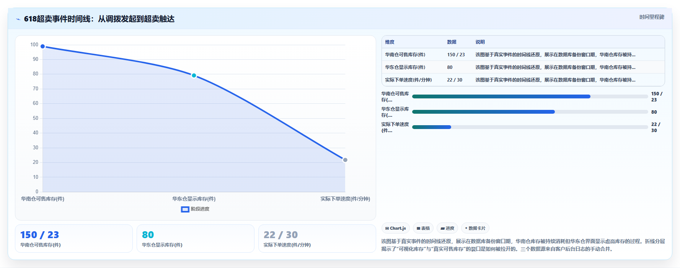This screenshot has width=680, height=268.
Task: Select the teal data point for 华东仓显示库存
Action: 194,75
